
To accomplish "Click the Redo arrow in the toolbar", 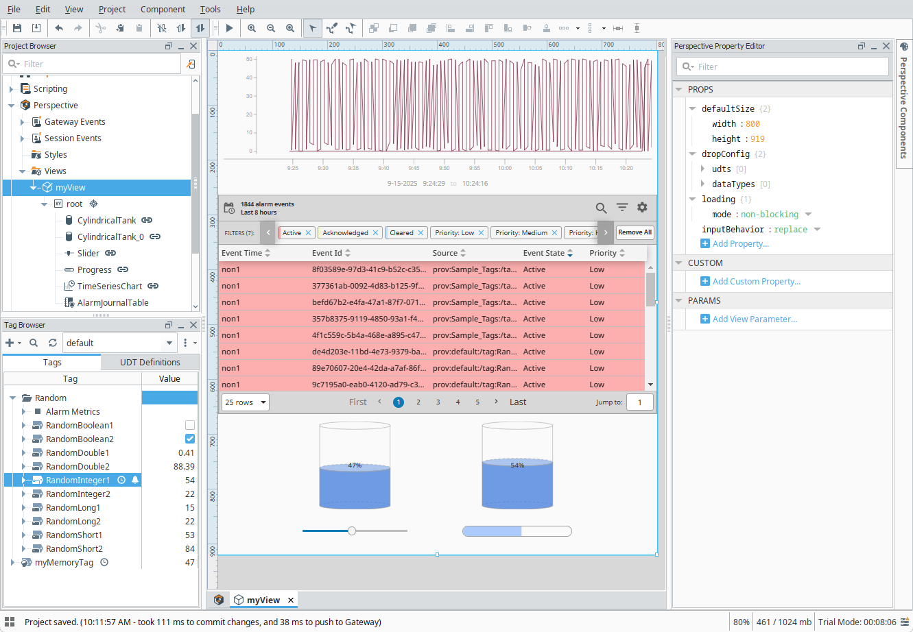I will (x=78, y=28).
